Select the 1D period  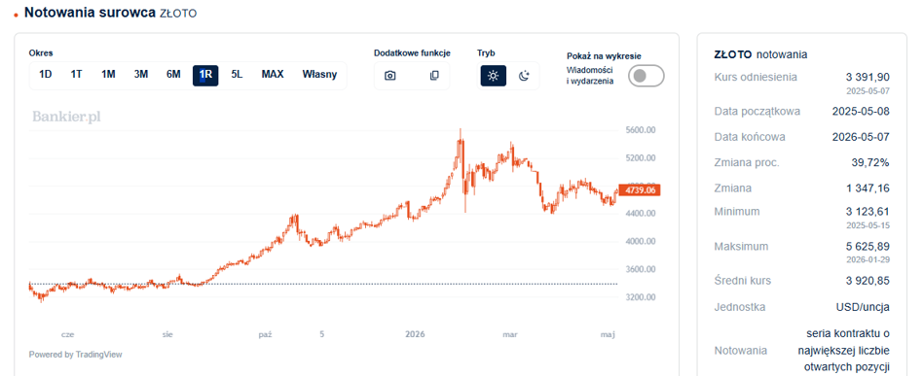46,75
